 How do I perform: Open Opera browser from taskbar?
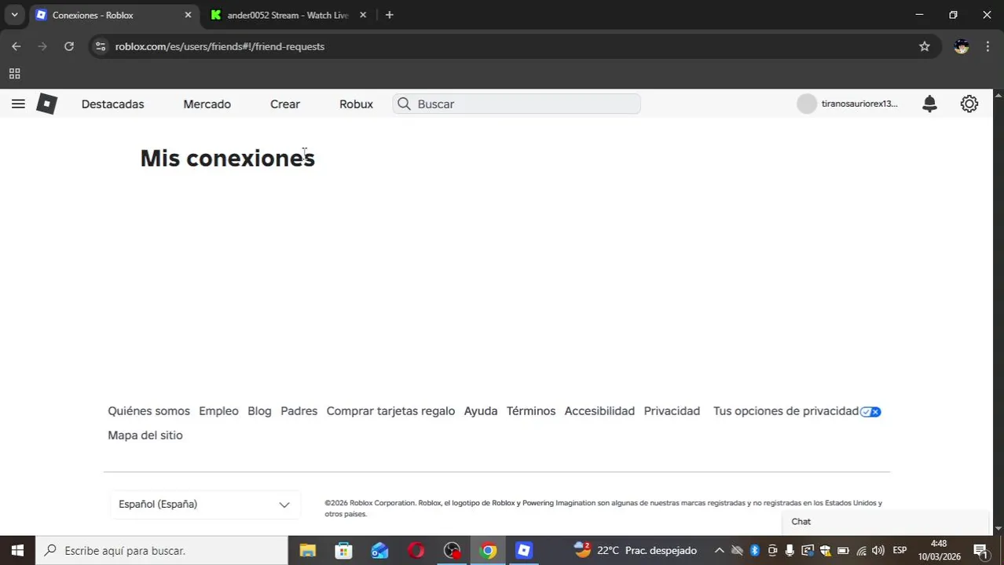[416, 550]
